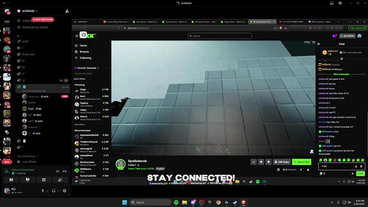Join voice channel IV

[x=24, y=67]
